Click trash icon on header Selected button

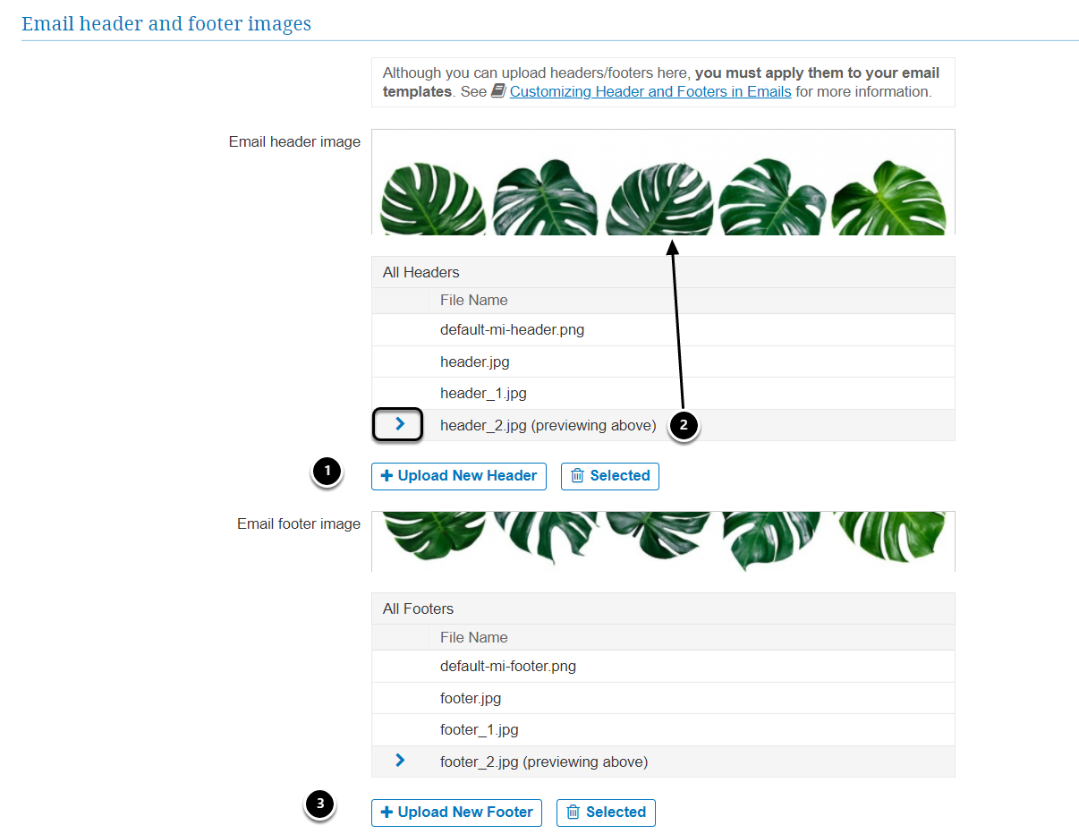click(577, 476)
